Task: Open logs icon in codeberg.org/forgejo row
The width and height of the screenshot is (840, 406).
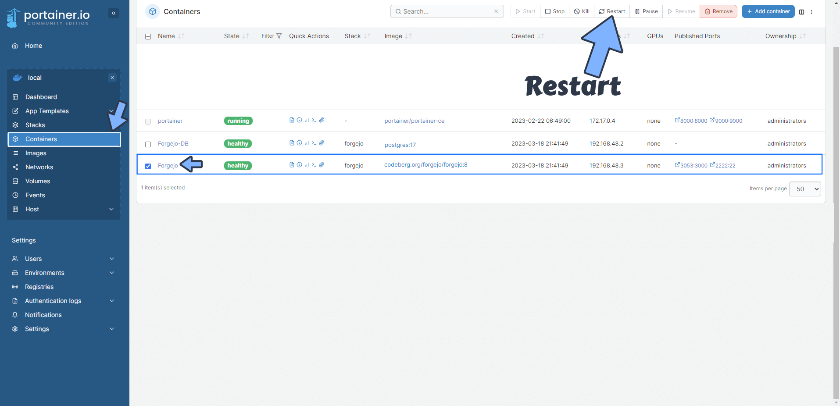Action: pos(292,165)
